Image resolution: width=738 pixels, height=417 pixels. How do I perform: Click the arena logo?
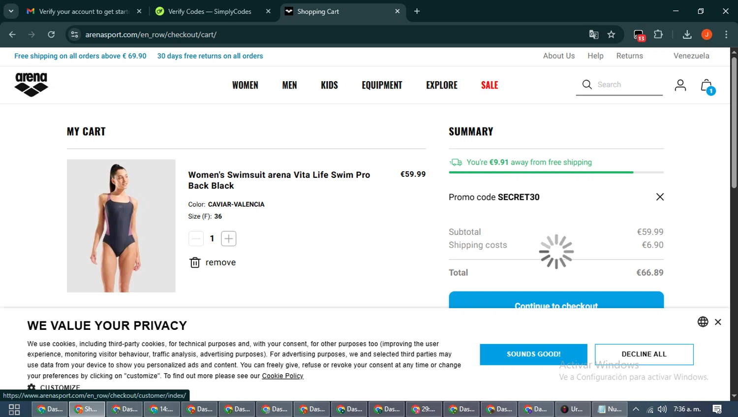(31, 85)
